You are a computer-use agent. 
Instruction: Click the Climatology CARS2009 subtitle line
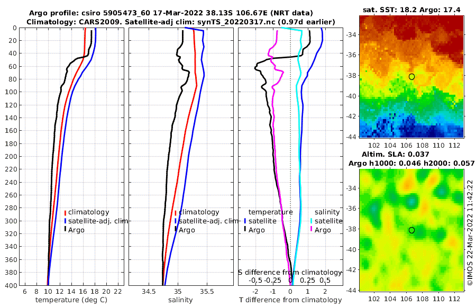tap(181, 22)
